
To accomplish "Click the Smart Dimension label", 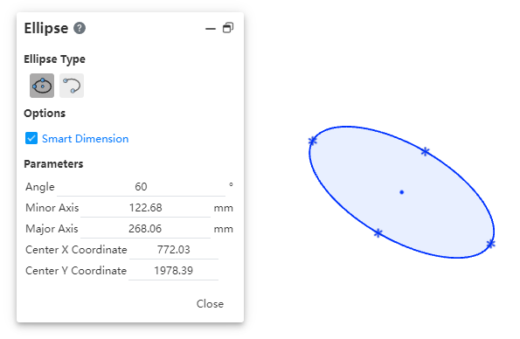I will 86,139.
